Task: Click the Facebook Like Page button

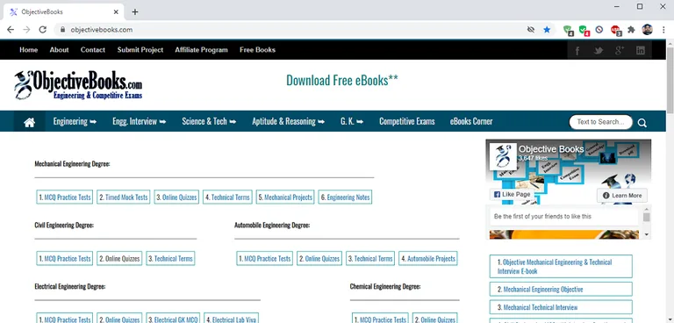Action: pyautogui.click(x=512, y=195)
